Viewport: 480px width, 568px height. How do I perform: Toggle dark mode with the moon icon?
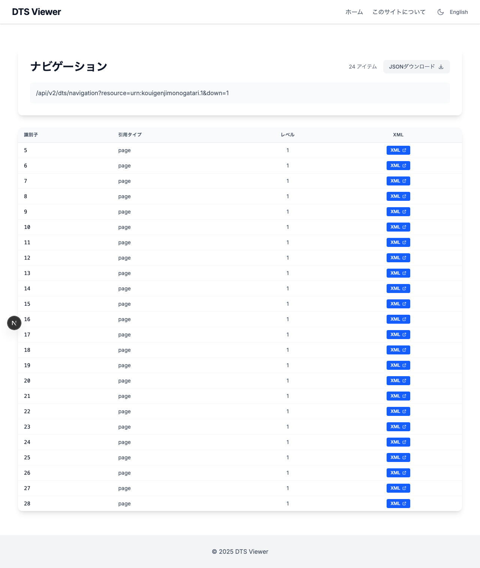click(x=440, y=12)
